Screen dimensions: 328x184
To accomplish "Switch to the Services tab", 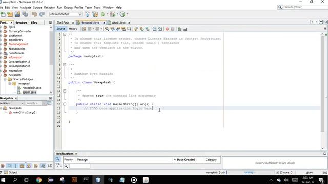I will point(21,22).
